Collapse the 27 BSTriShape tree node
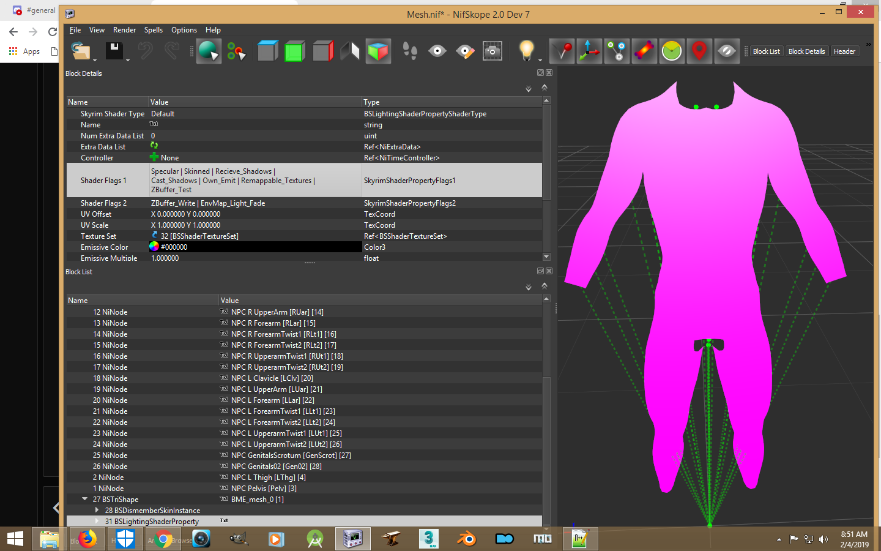This screenshot has height=551, width=881. click(85, 499)
